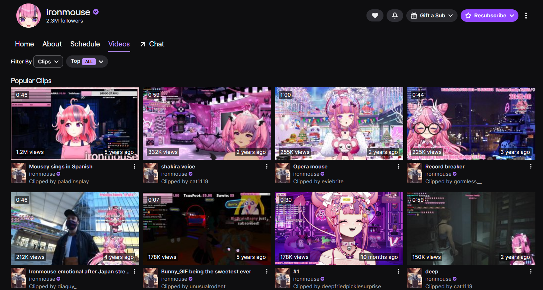Image resolution: width=543 pixels, height=290 pixels.
Task: Open options for the #1 clip
Action: coord(399,272)
